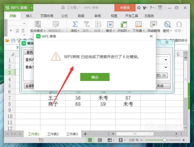Image resolution: width=194 pixels, height=147 pixels.
Task: Click the help question mark icon
Action: pyautogui.click(x=151, y=8)
